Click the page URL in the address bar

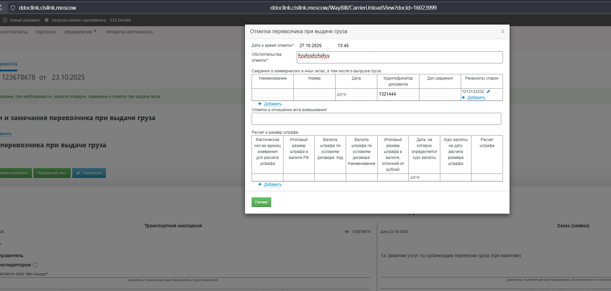pos(353,8)
